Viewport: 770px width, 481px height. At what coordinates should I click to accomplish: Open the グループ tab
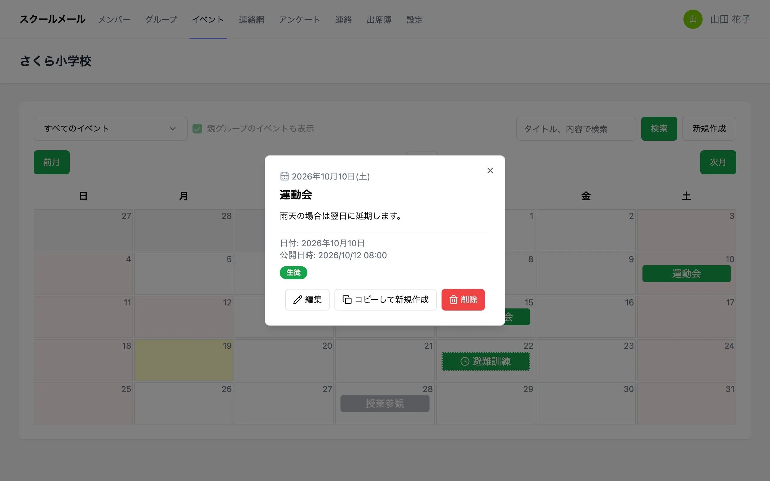[x=161, y=20]
